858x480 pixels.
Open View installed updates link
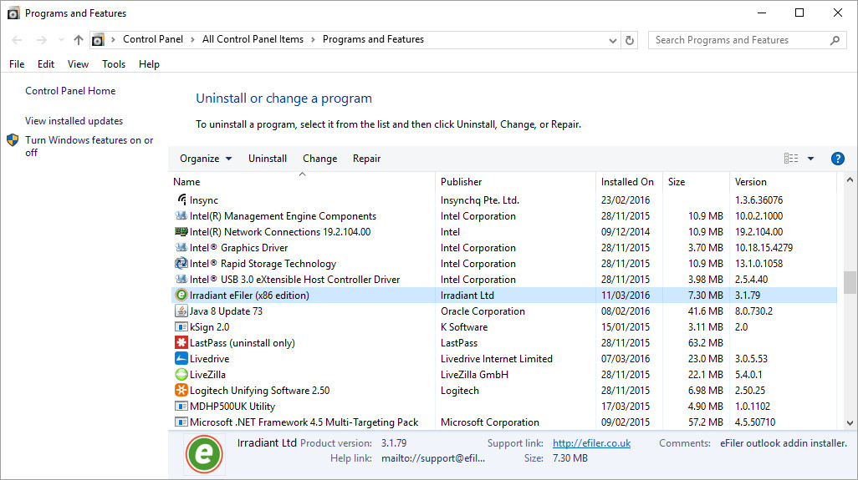click(74, 121)
